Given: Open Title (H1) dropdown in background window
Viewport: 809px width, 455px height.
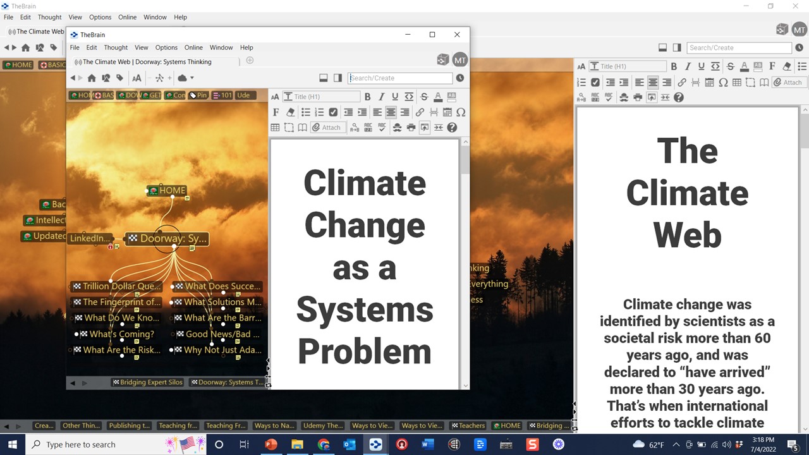Looking at the screenshot, I should [628, 66].
